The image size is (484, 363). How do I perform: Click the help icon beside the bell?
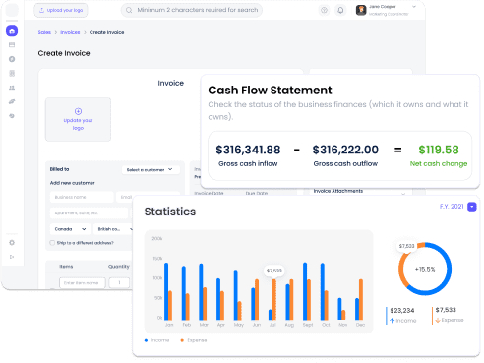pyautogui.click(x=324, y=10)
